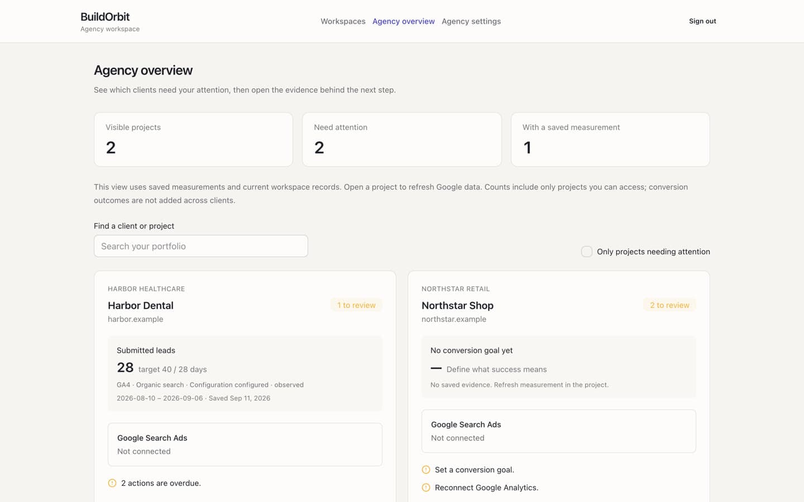This screenshot has width=804, height=502.
Task: Click the harbor.example domain text
Action: 136,319
